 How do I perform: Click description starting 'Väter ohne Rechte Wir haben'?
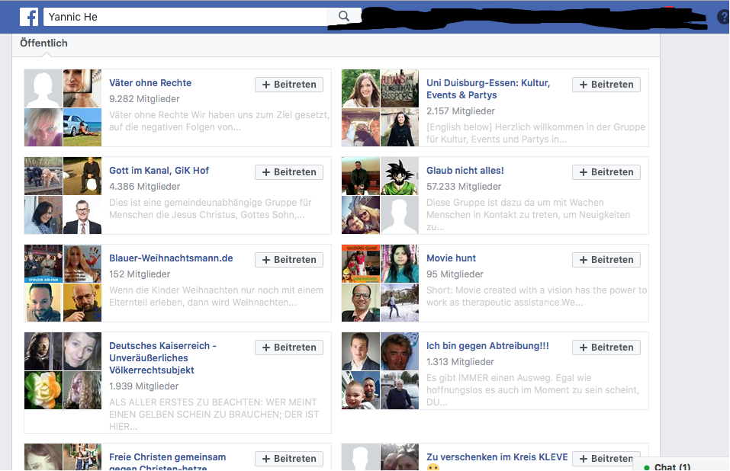coord(219,121)
